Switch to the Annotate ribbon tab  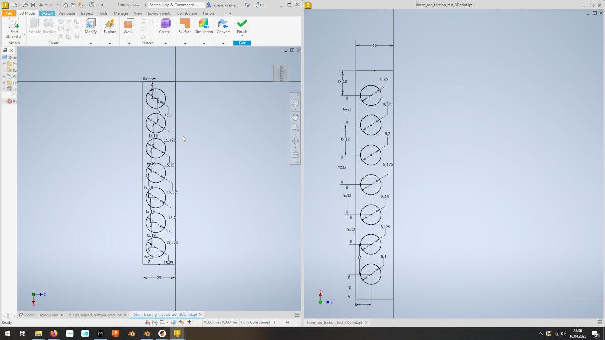[x=67, y=13]
